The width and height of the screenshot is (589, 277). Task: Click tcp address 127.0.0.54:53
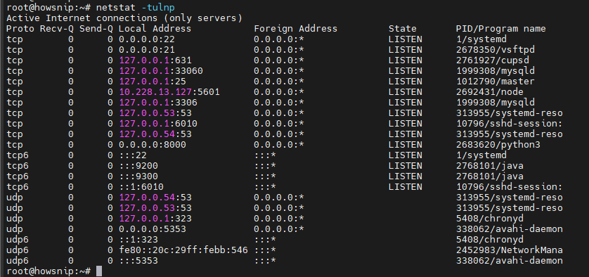[155, 134]
